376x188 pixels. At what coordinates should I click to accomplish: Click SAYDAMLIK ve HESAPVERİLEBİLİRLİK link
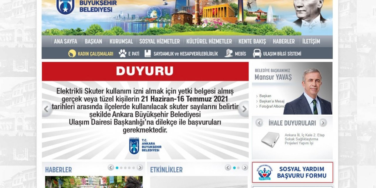[x=186, y=54]
